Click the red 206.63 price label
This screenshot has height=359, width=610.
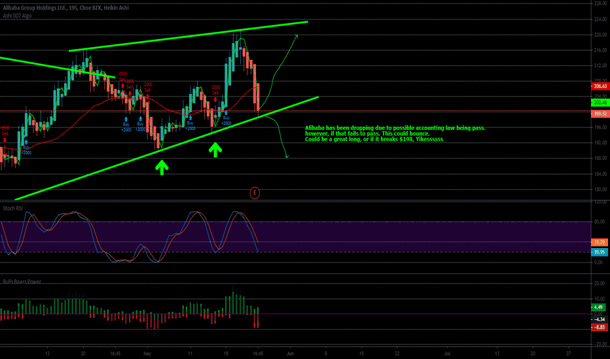[600, 86]
